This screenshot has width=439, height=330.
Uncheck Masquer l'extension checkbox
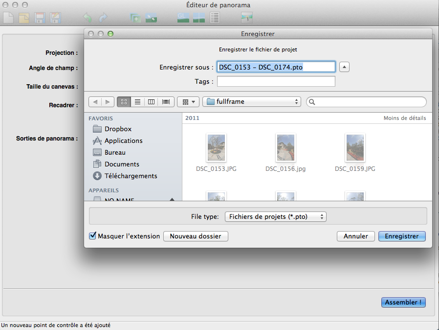[x=93, y=236]
